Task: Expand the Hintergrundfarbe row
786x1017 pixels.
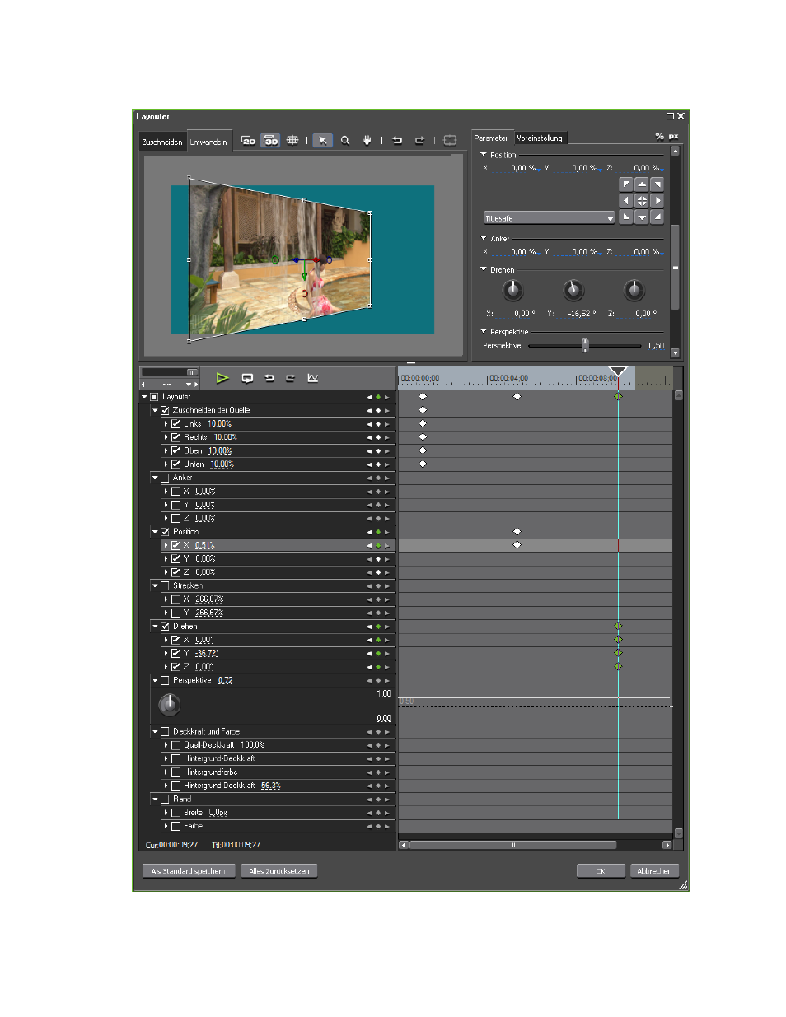Action: pos(166,772)
